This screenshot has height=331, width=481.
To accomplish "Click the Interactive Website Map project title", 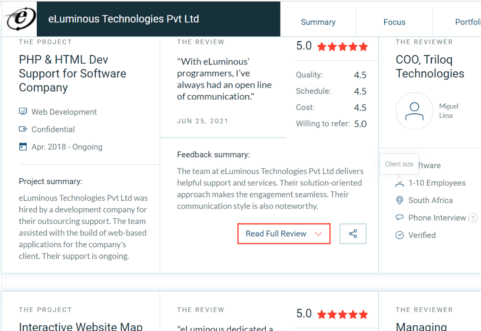I will coord(81,326).
